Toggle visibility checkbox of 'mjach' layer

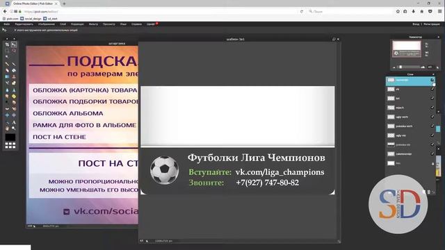[432, 108]
